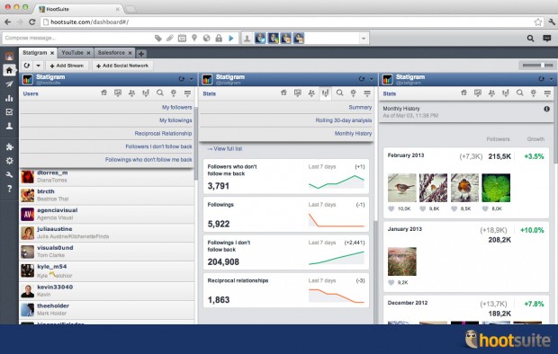Image resolution: width=558 pixels, height=354 pixels.
Task: Open the middle Stats stream header dropdown arrow
Action: (371, 79)
